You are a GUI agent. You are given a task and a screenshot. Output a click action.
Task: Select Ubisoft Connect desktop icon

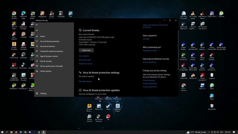89,118
